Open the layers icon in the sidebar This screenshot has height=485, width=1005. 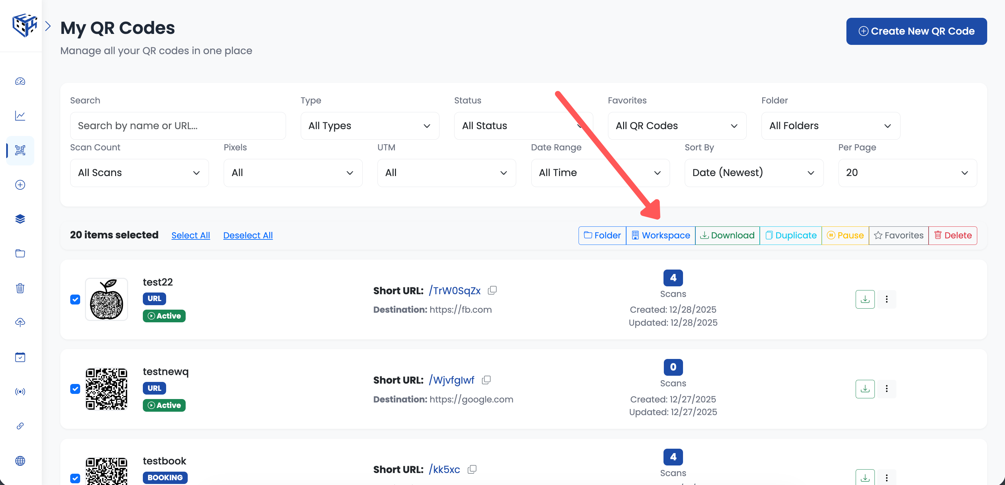(x=20, y=219)
